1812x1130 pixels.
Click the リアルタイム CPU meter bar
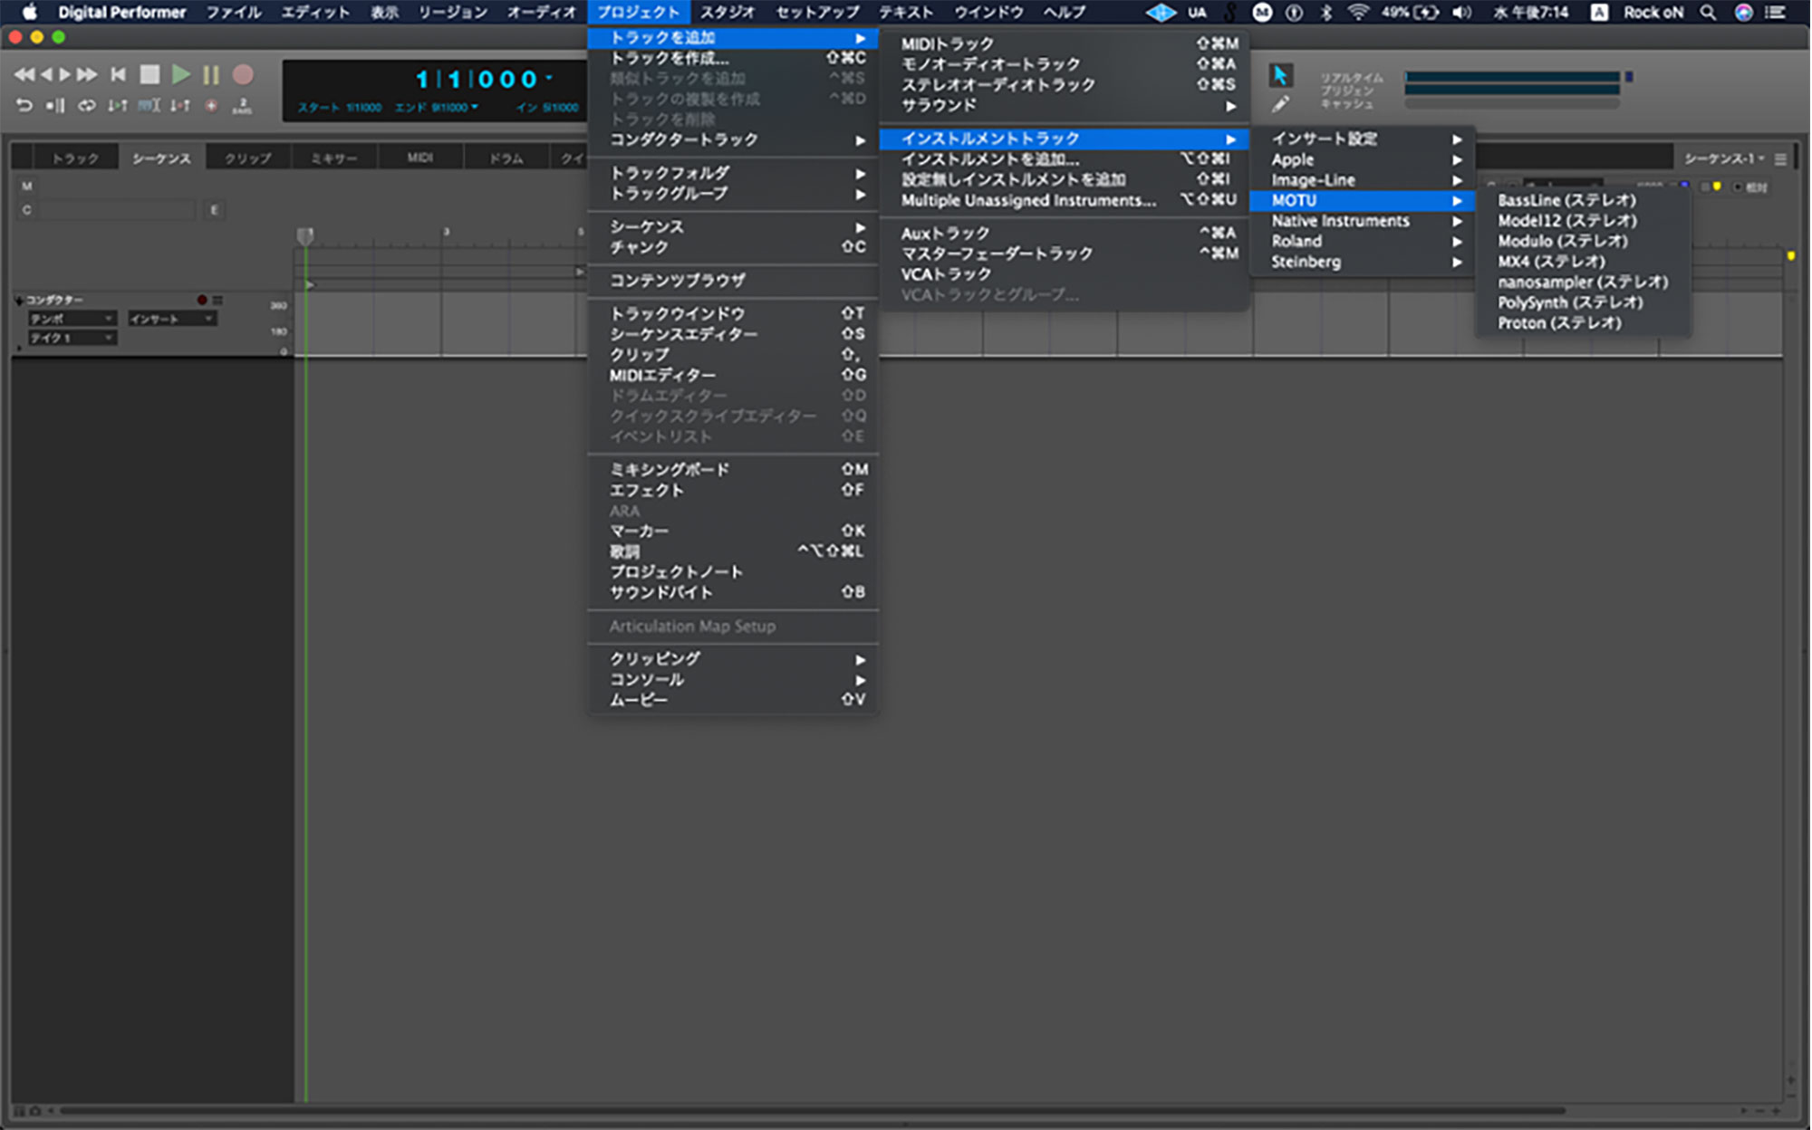coord(1513,77)
